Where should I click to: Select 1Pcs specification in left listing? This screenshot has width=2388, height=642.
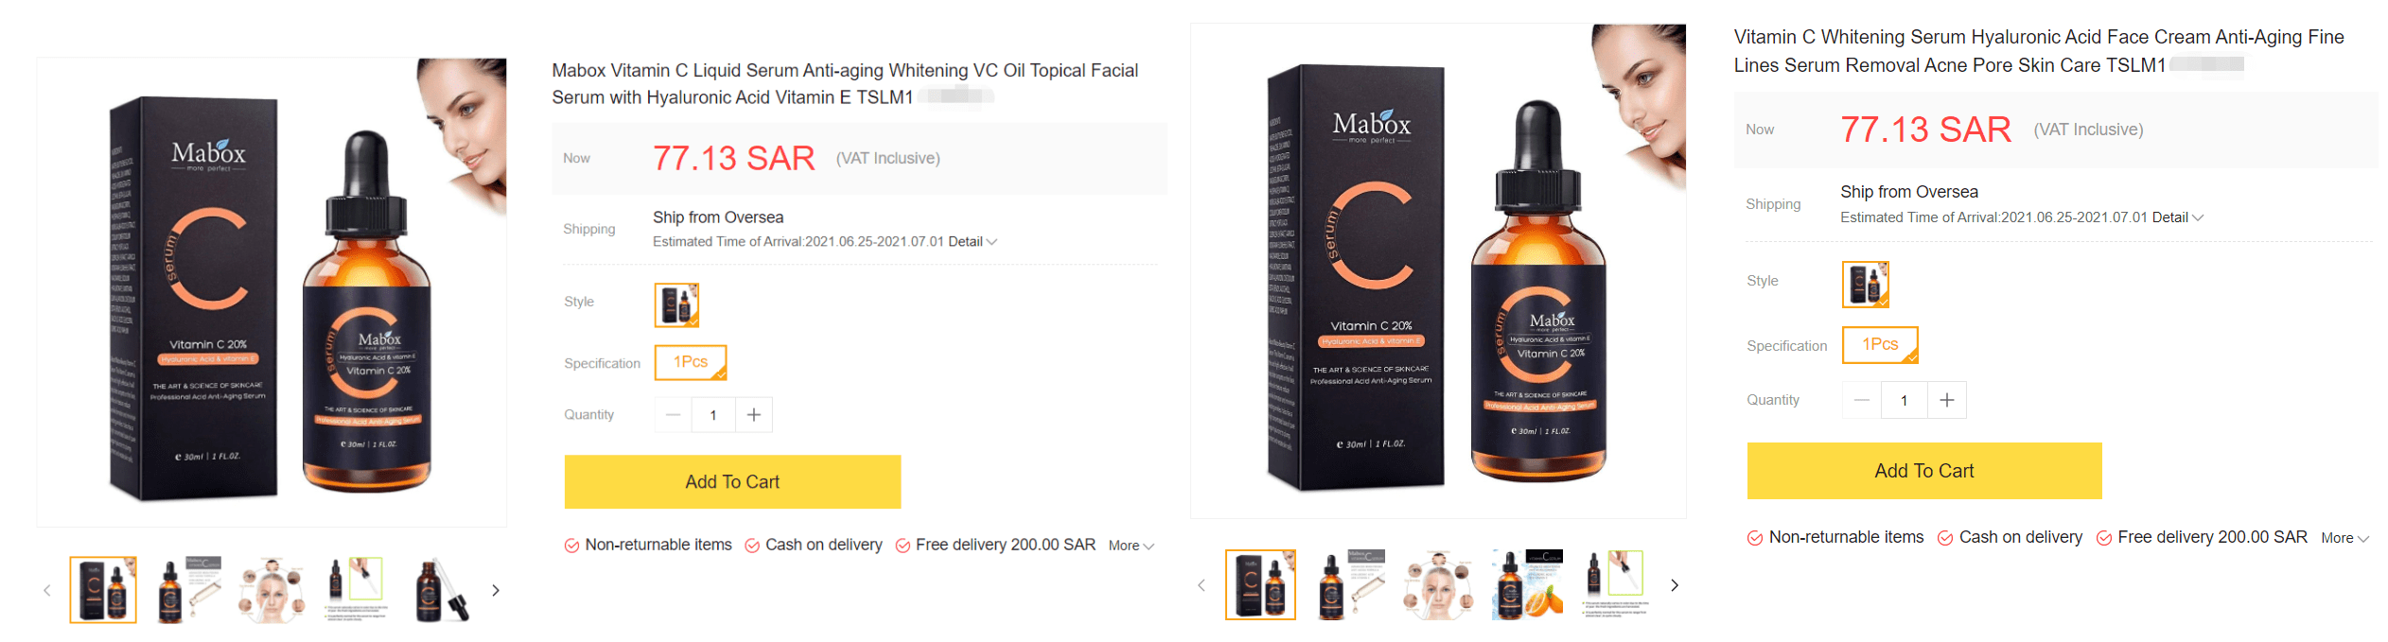point(691,363)
